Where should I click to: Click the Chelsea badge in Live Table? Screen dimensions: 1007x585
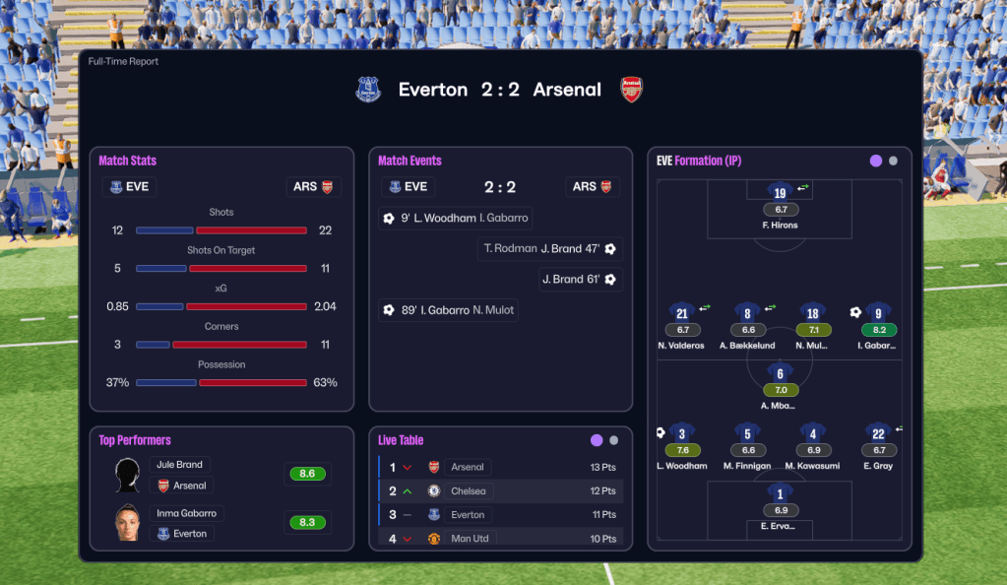[434, 490]
